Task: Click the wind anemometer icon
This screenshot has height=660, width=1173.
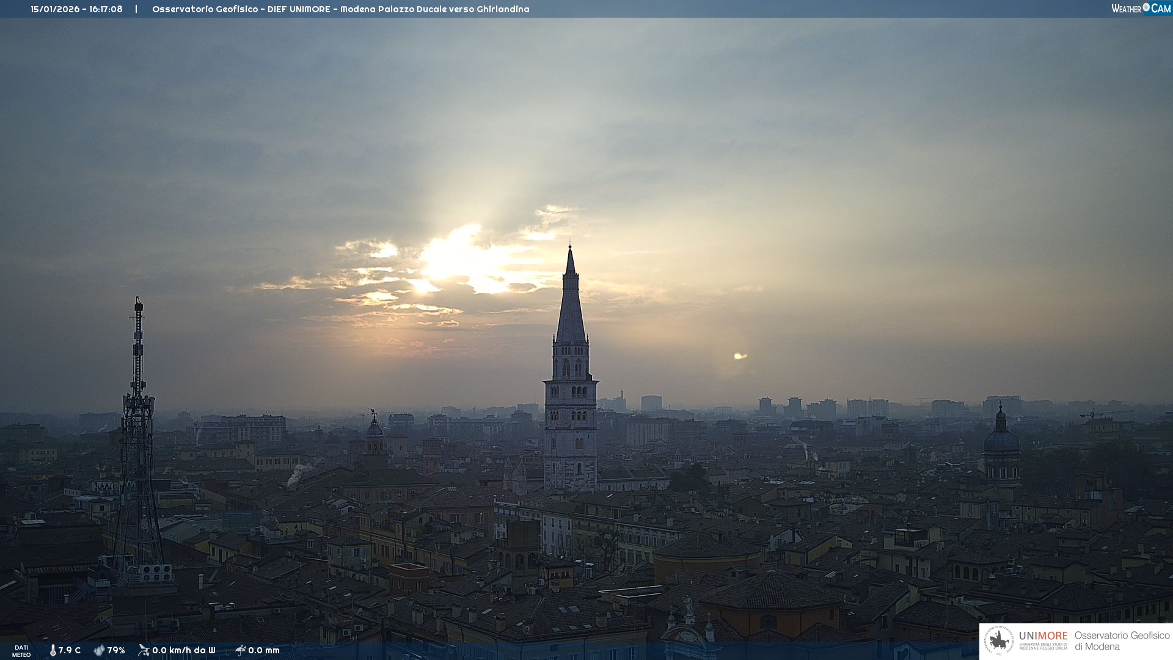Action: [x=144, y=650]
